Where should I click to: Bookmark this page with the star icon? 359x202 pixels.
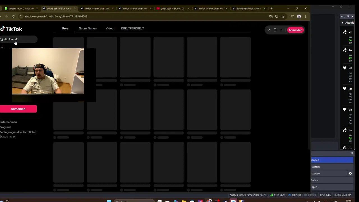(x=283, y=16)
